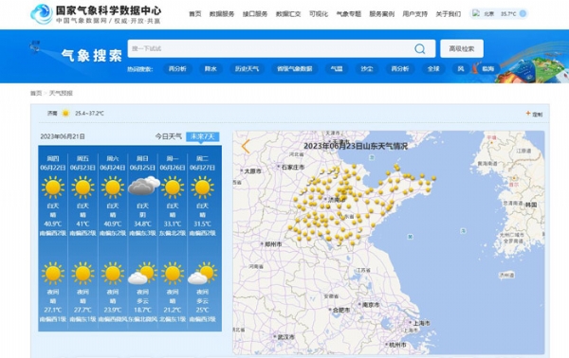Click the weather icon beside 北京 in header

(476, 14)
